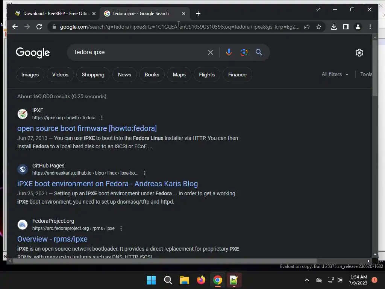Close the fedora ipxe search tab
Screen dimensions: 385x289
pyautogui.click(x=183, y=14)
